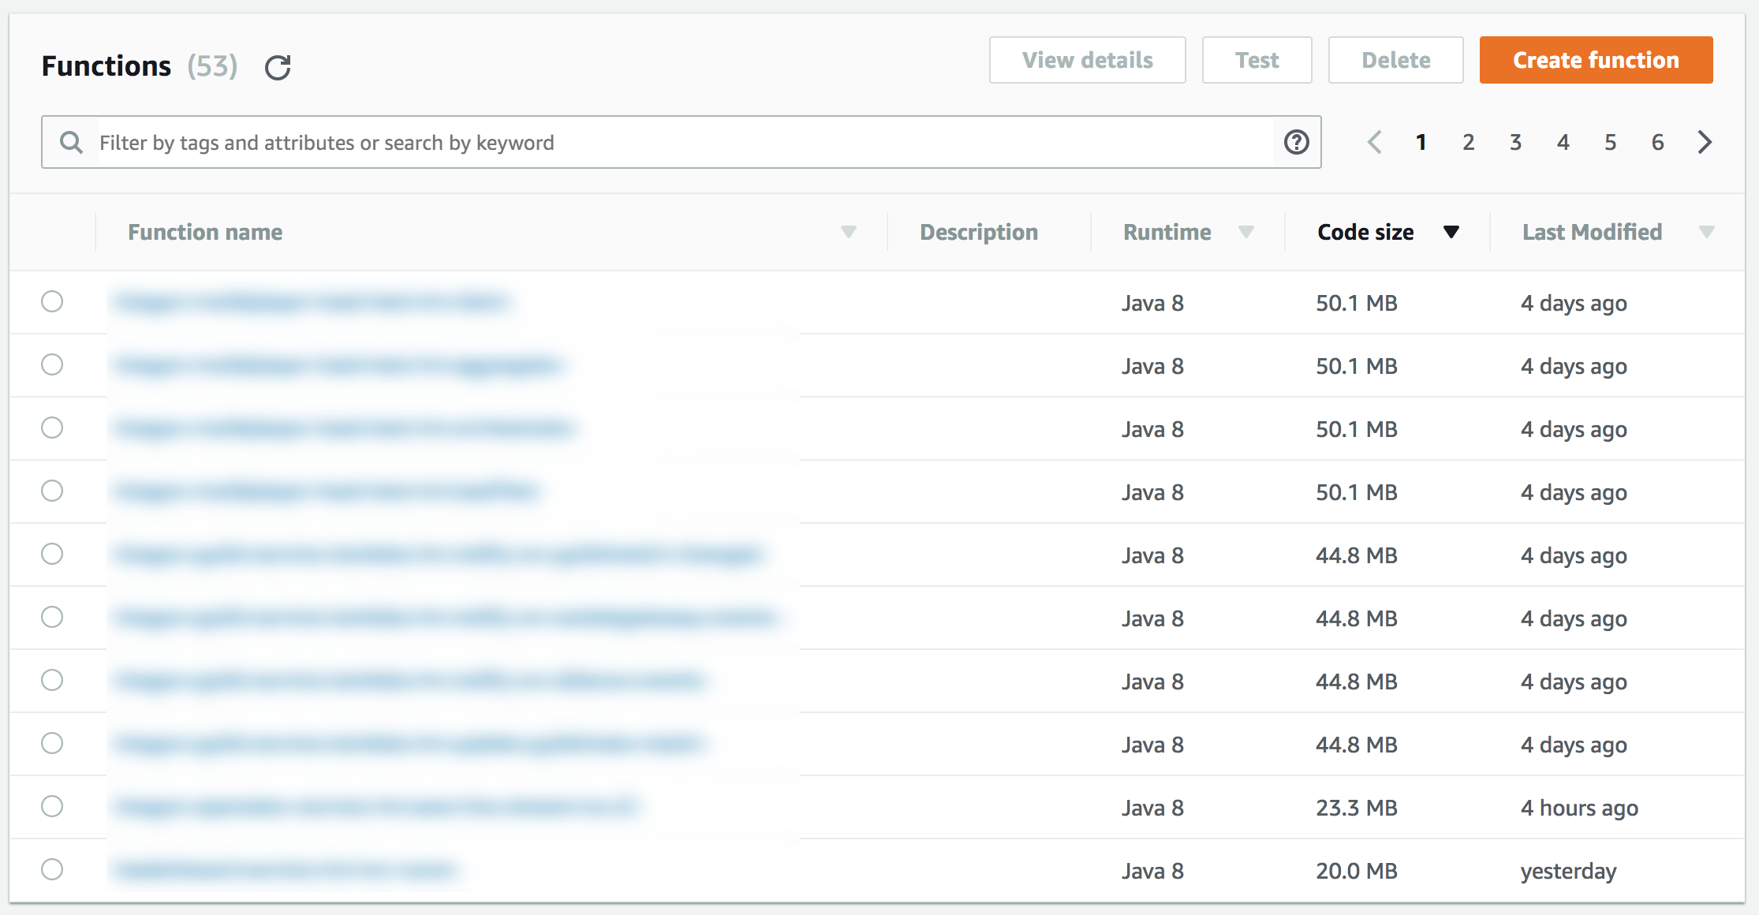
Task: Open the Runtime column sort dropdown
Action: point(1246,231)
